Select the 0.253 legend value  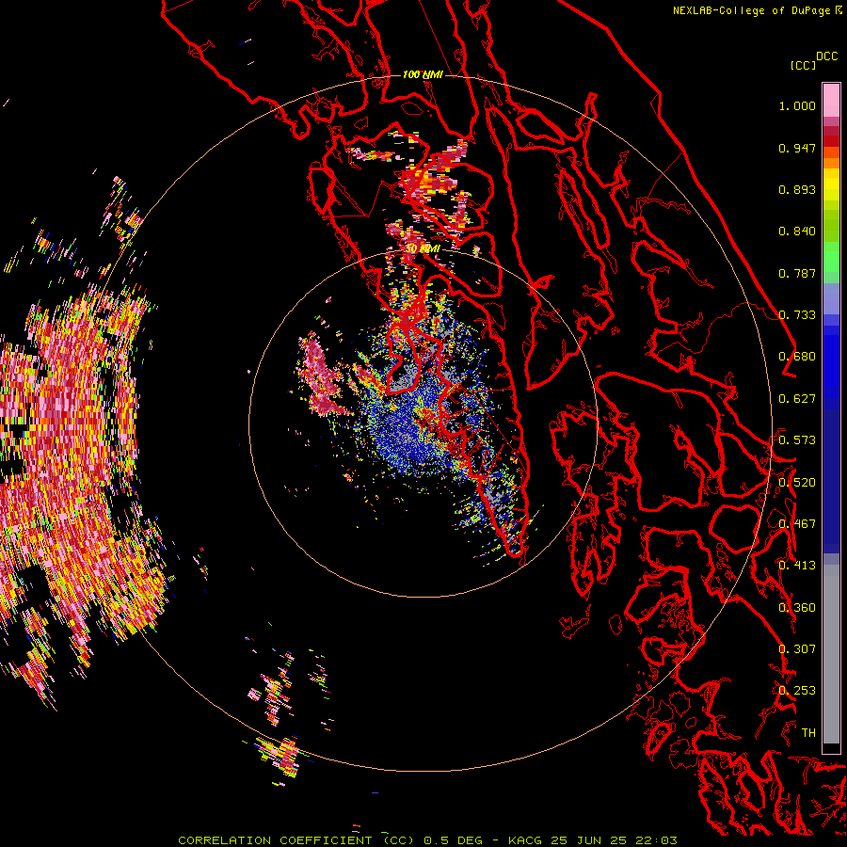tap(797, 691)
